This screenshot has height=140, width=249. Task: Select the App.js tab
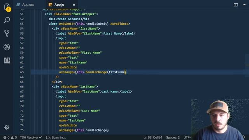click(x=61, y=5)
